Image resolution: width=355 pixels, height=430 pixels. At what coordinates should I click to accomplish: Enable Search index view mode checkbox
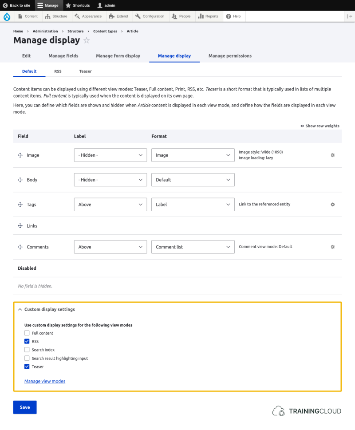coord(27,350)
